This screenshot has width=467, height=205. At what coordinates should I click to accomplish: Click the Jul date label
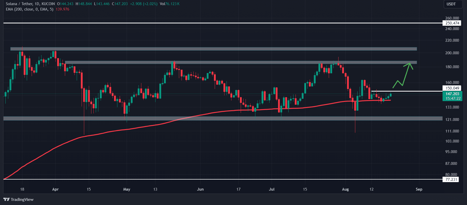(x=272, y=189)
